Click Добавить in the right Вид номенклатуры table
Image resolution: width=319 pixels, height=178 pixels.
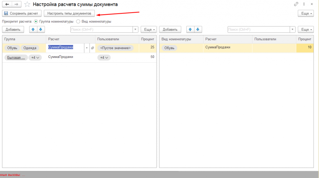pyautogui.click(x=170, y=29)
